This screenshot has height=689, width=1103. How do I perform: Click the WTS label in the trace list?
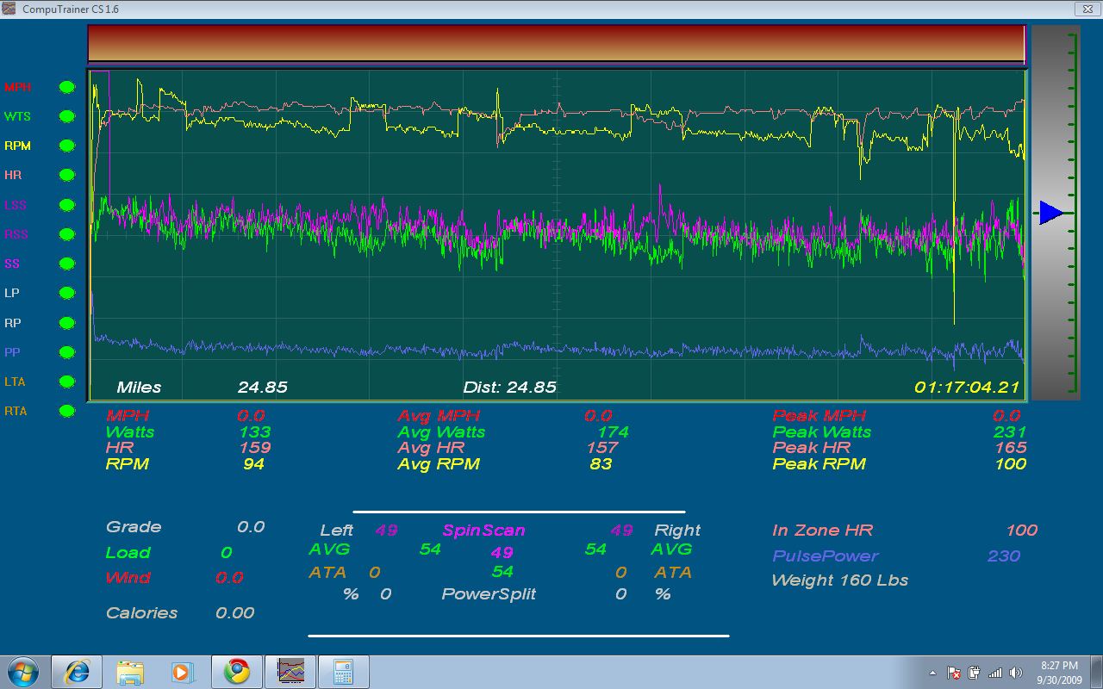17,117
